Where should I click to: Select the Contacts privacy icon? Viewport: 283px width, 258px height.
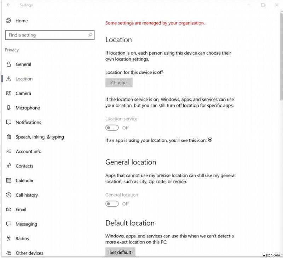(x=8, y=166)
